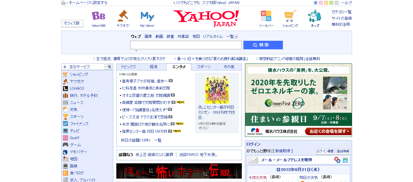Click the blue 検索 search button
This screenshot has height=182, width=413.
263,45
